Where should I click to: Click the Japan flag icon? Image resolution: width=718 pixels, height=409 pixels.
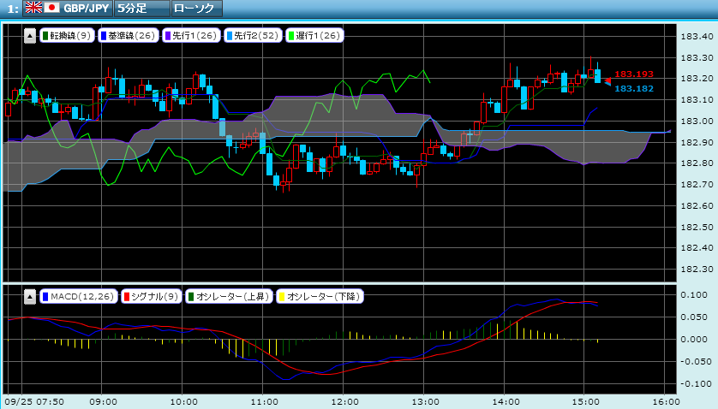[x=51, y=8]
